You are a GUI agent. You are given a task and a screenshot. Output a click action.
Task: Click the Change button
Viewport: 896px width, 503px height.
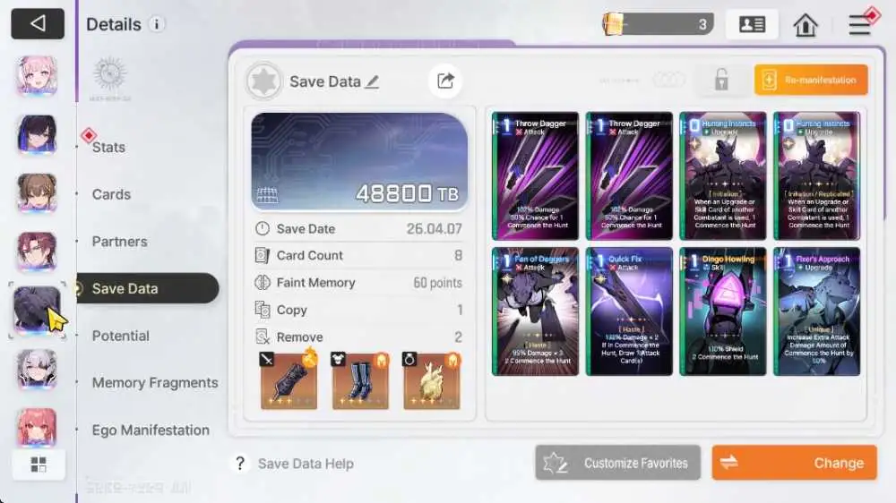click(794, 463)
